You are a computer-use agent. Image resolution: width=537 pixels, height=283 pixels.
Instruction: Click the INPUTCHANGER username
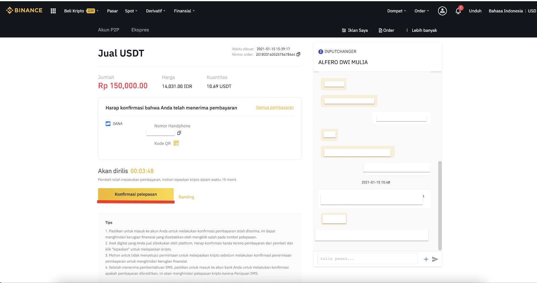340,52
